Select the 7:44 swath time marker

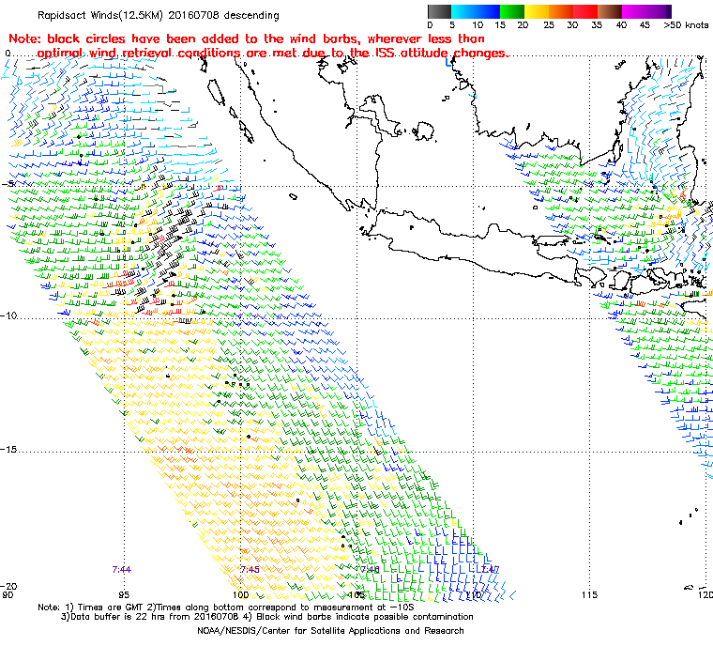[x=121, y=570]
